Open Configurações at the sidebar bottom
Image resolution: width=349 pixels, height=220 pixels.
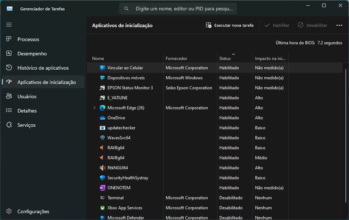tap(33, 211)
